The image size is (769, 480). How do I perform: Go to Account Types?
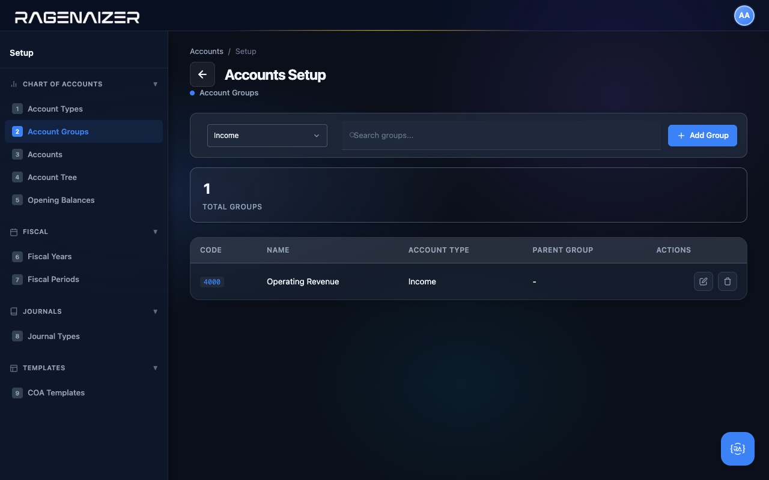(84, 109)
